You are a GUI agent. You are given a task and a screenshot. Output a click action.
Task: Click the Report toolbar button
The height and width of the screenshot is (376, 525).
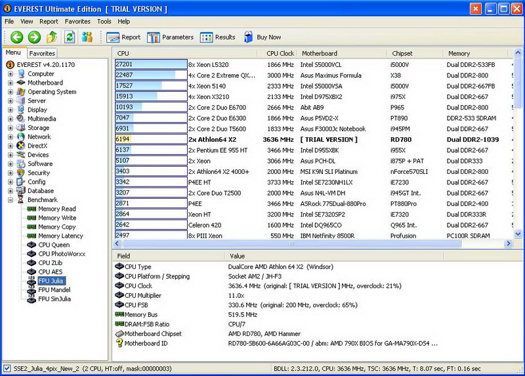click(x=123, y=37)
